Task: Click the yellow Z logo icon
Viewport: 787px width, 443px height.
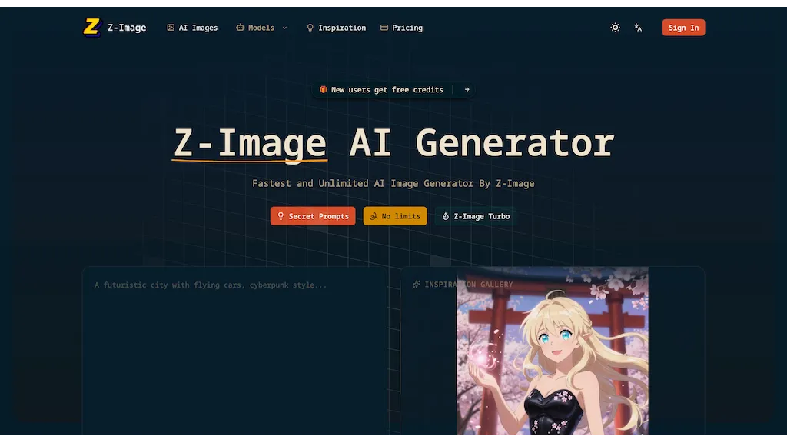Action: (92, 27)
